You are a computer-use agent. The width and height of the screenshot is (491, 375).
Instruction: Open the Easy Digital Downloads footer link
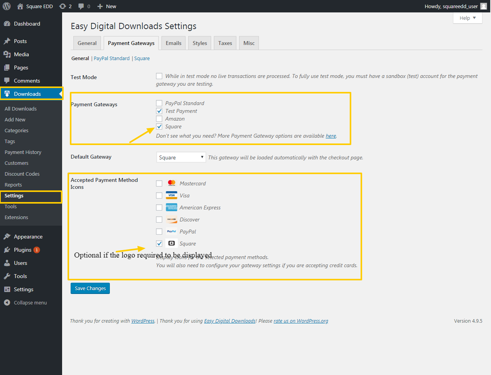coord(230,321)
